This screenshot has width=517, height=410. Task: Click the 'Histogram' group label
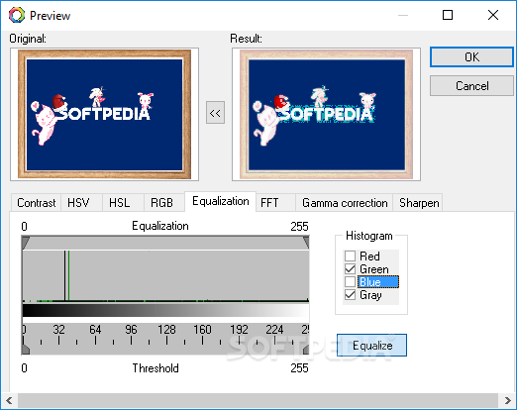pos(369,236)
